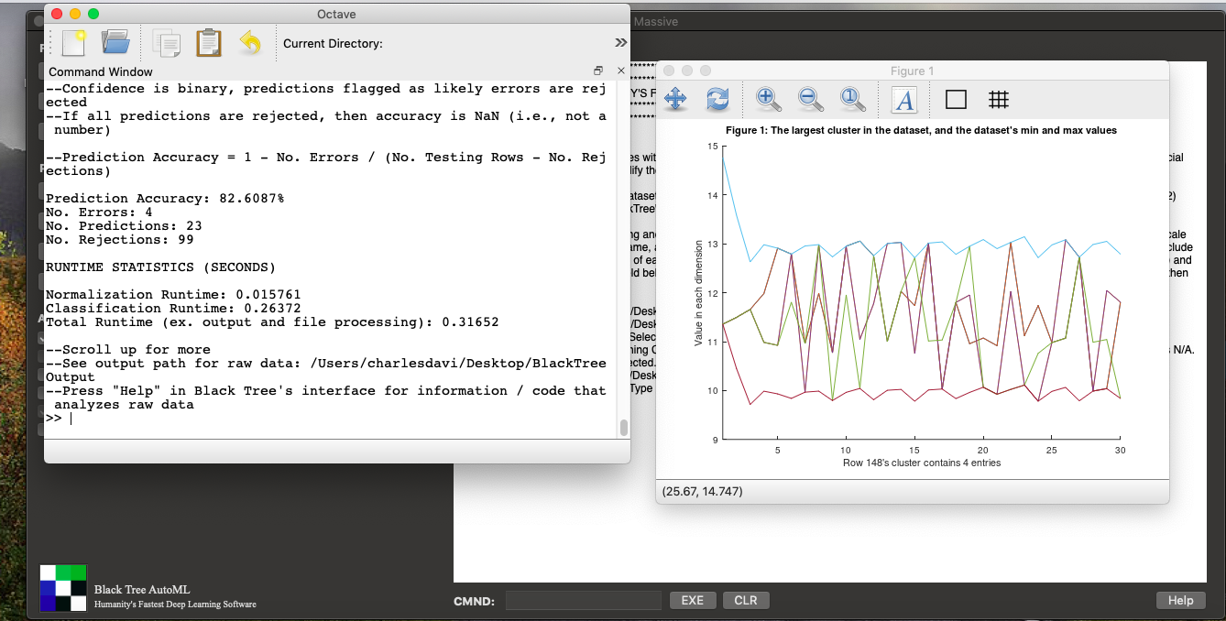This screenshot has width=1226, height=621.
Task: Click the Zoom In magnifier icon
Action: tap(768, 99)
